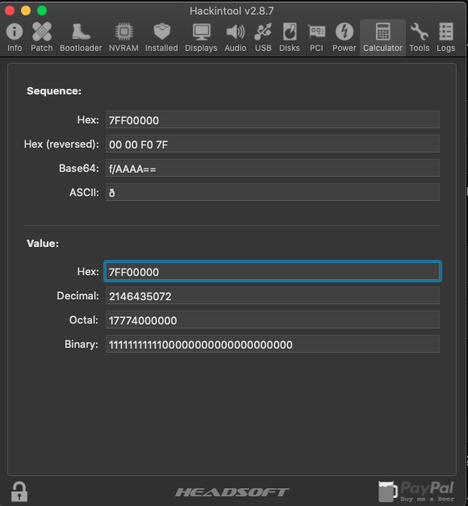Open the NVRAM chip section
This screenshot has width=468, height=506.
[123, 37]
